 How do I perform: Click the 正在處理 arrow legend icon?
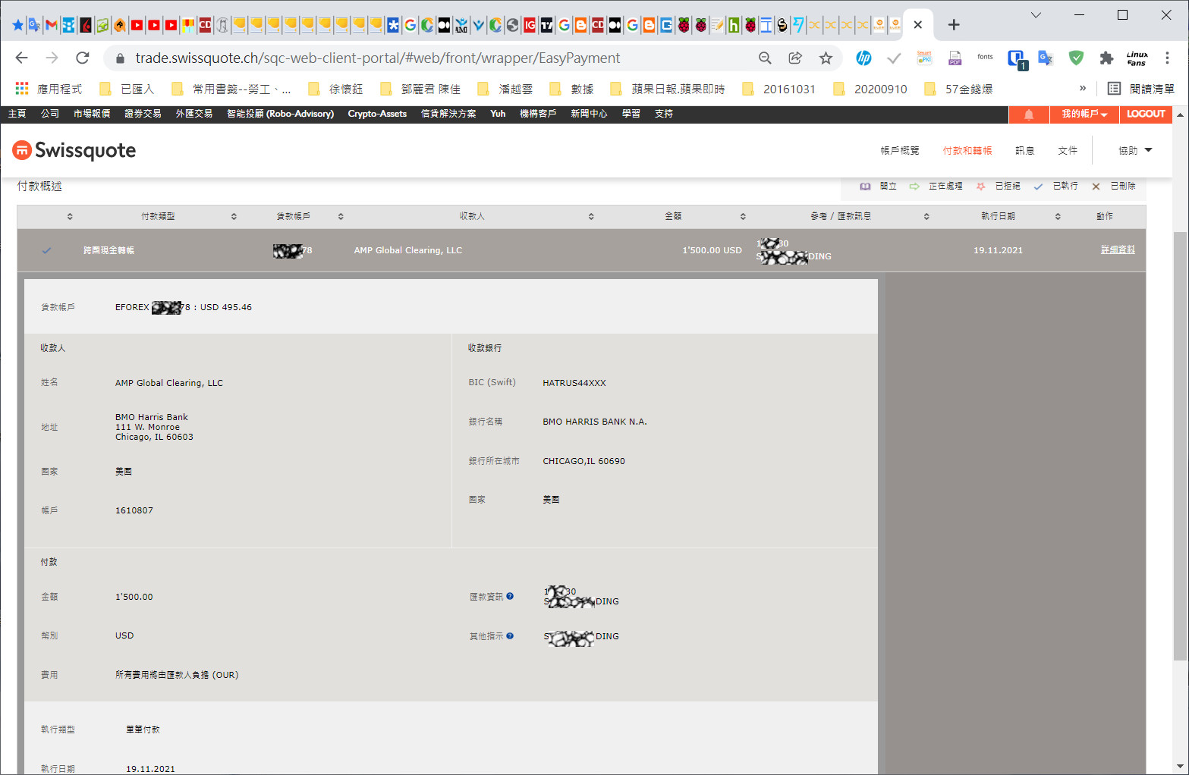coord(914,187)
